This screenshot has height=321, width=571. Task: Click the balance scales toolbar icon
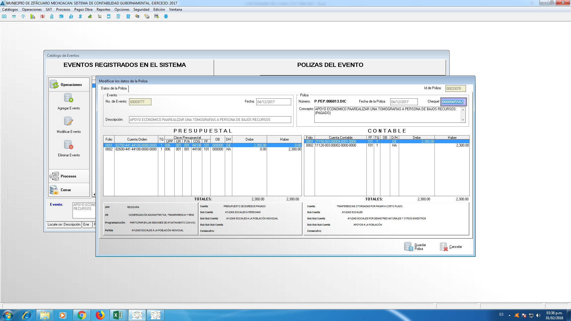coord(23,16)
